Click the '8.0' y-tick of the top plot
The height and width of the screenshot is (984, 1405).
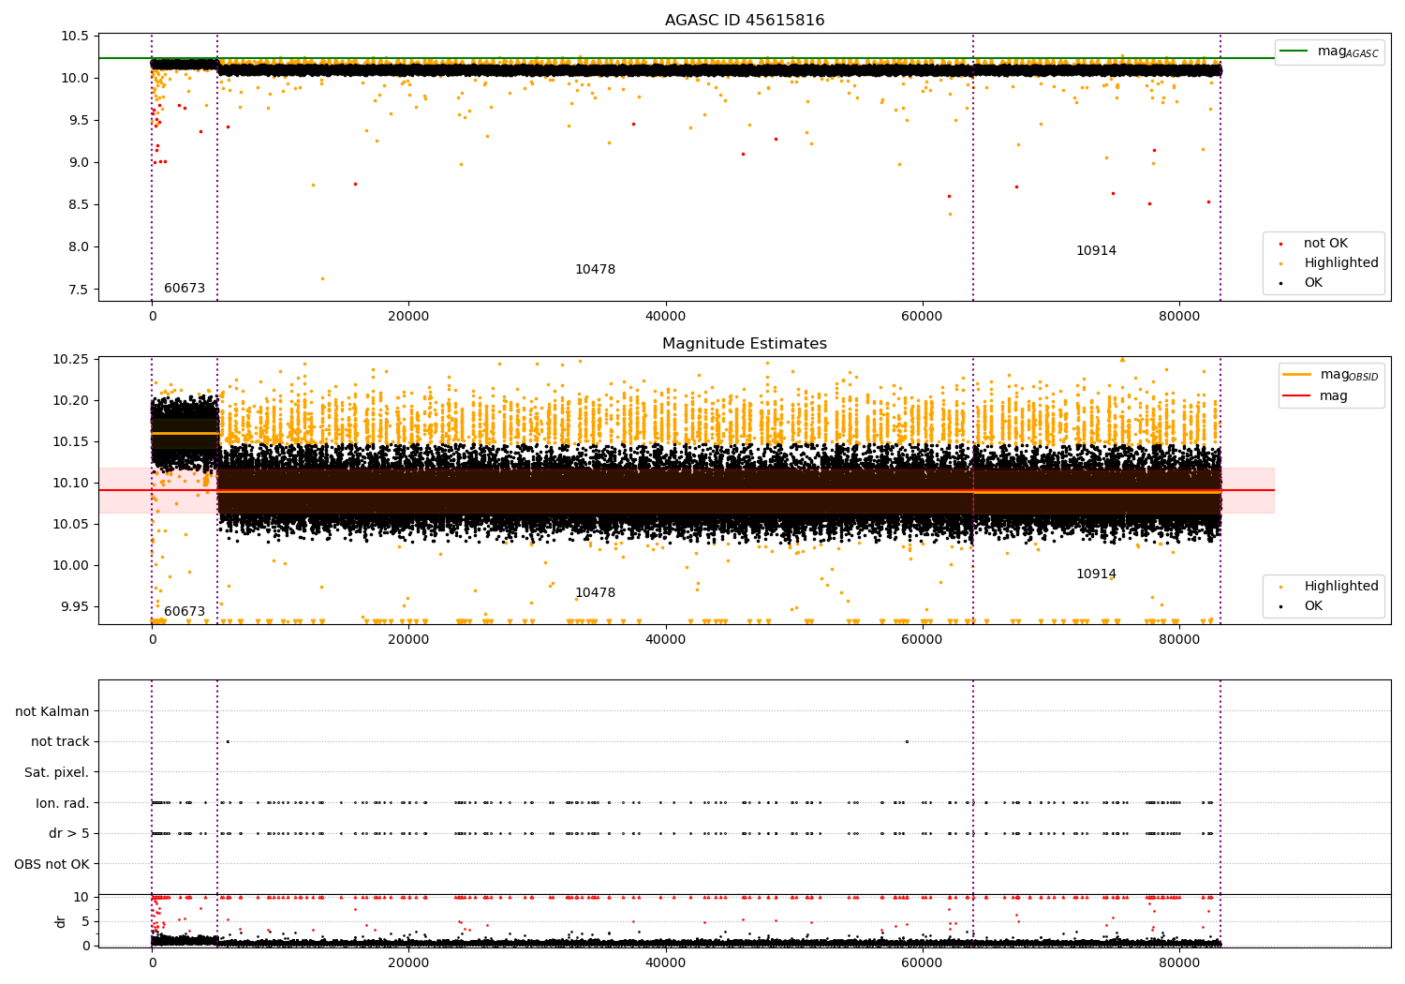click(79, 247)
